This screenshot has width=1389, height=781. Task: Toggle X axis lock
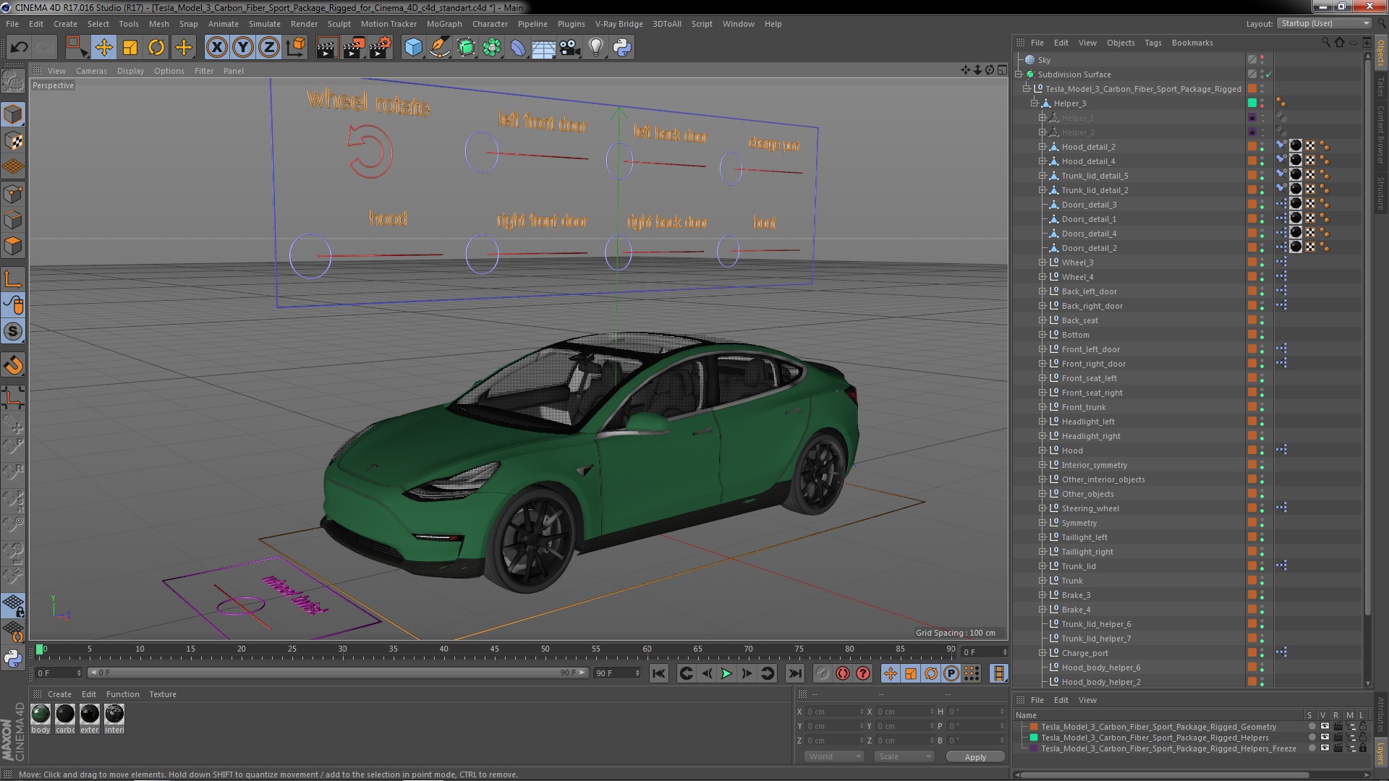point(216,48)
